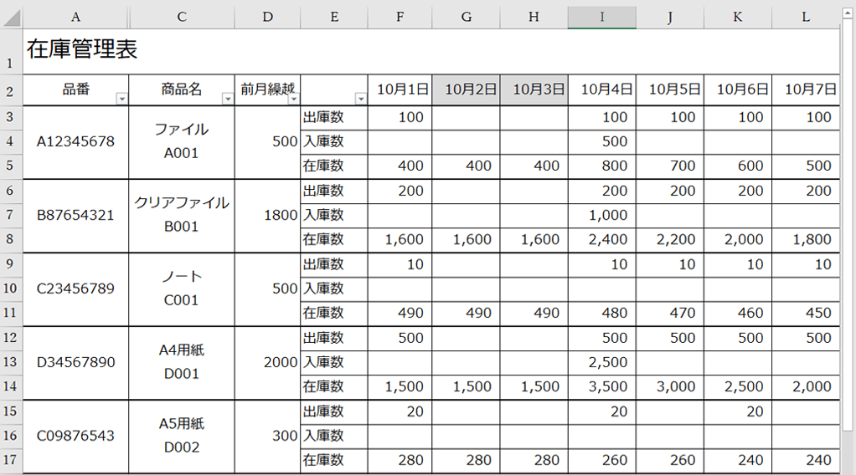This screenshot has height=475, width=856.
Task: Click the shaded 10月2日 header cell
Action: point(467,90)
